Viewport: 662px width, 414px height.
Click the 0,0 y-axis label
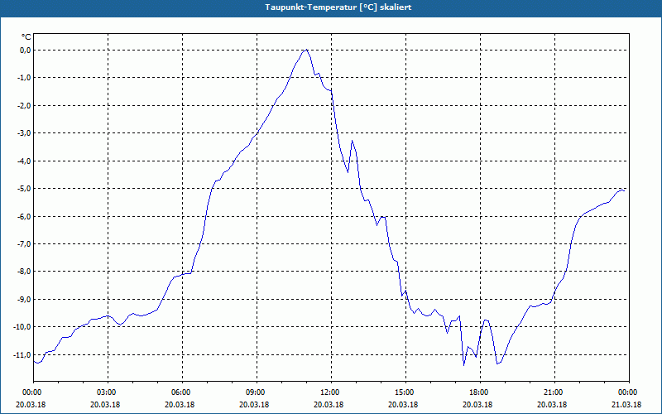click(26, 51)
